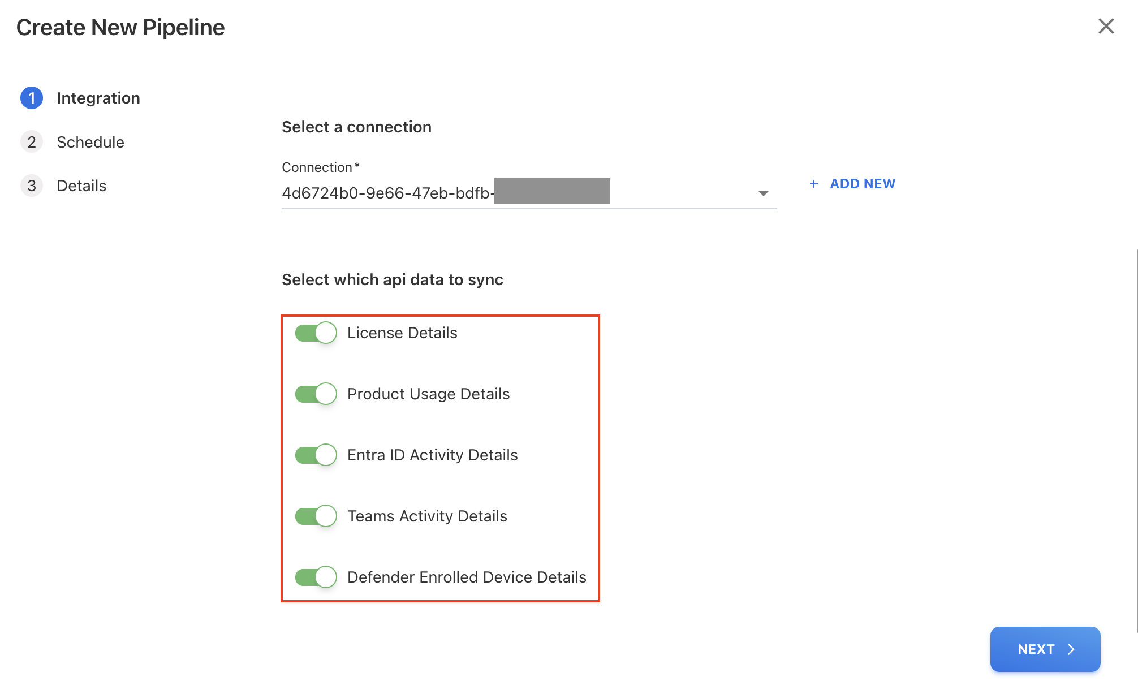The image size is (1138, 681).
Task: Click the step 2 Schedule number icon
Action: point(32,142)
